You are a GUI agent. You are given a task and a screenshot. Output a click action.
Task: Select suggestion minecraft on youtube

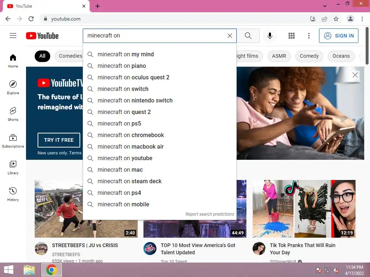(x=159, y=158)
